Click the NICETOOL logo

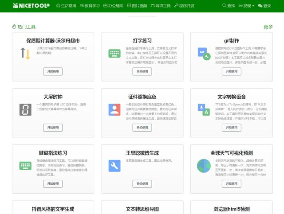(x=32, y=6)
